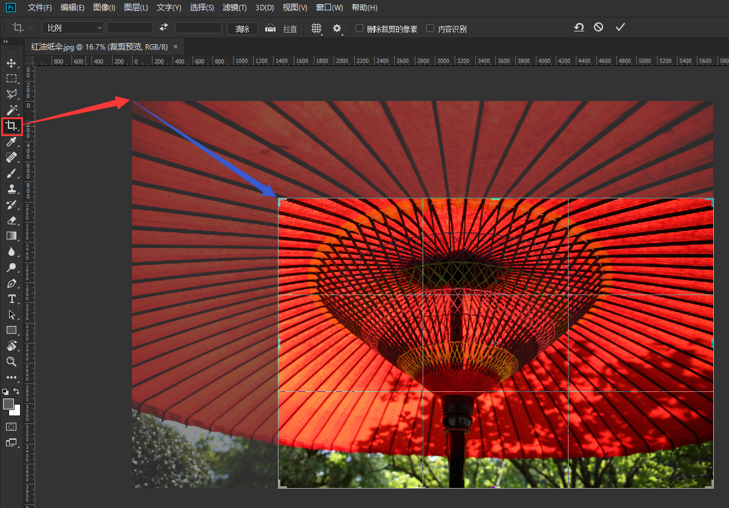Open the 3D(D) menu

point(265,8)
